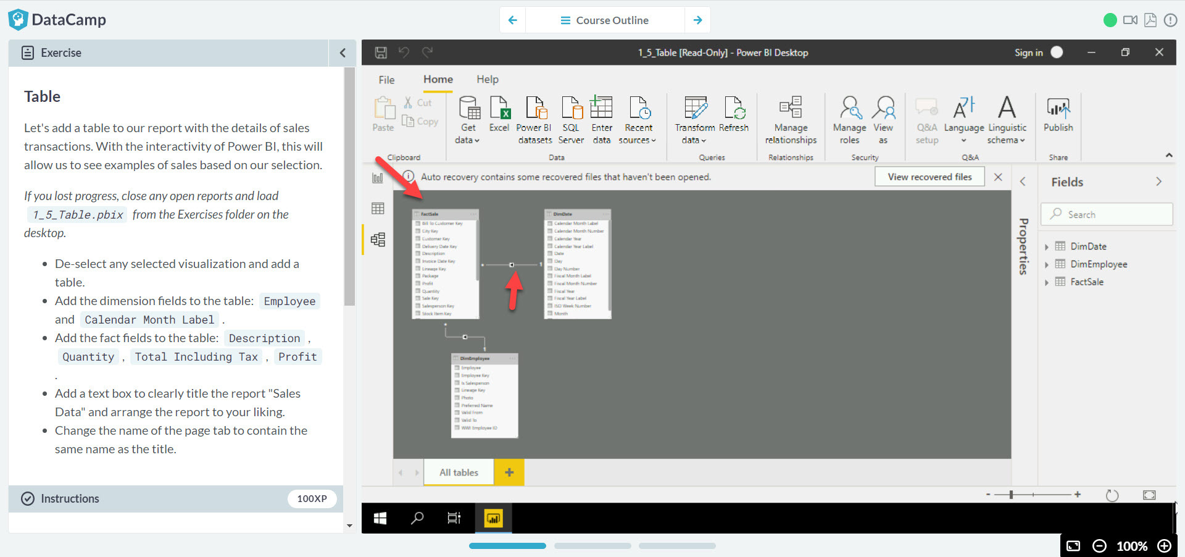The width and height of the screenshot is (1185, 557).
Task: Go to next exercise arrow
Action: [697, 20]
